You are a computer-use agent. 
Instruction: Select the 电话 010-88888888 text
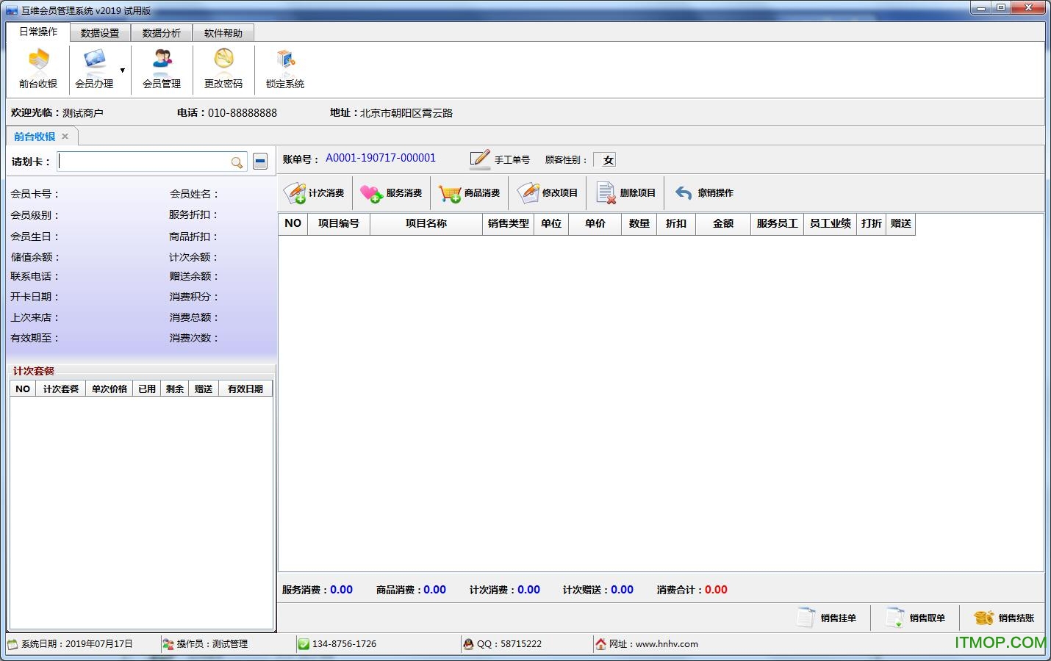[x=227, y=113]
